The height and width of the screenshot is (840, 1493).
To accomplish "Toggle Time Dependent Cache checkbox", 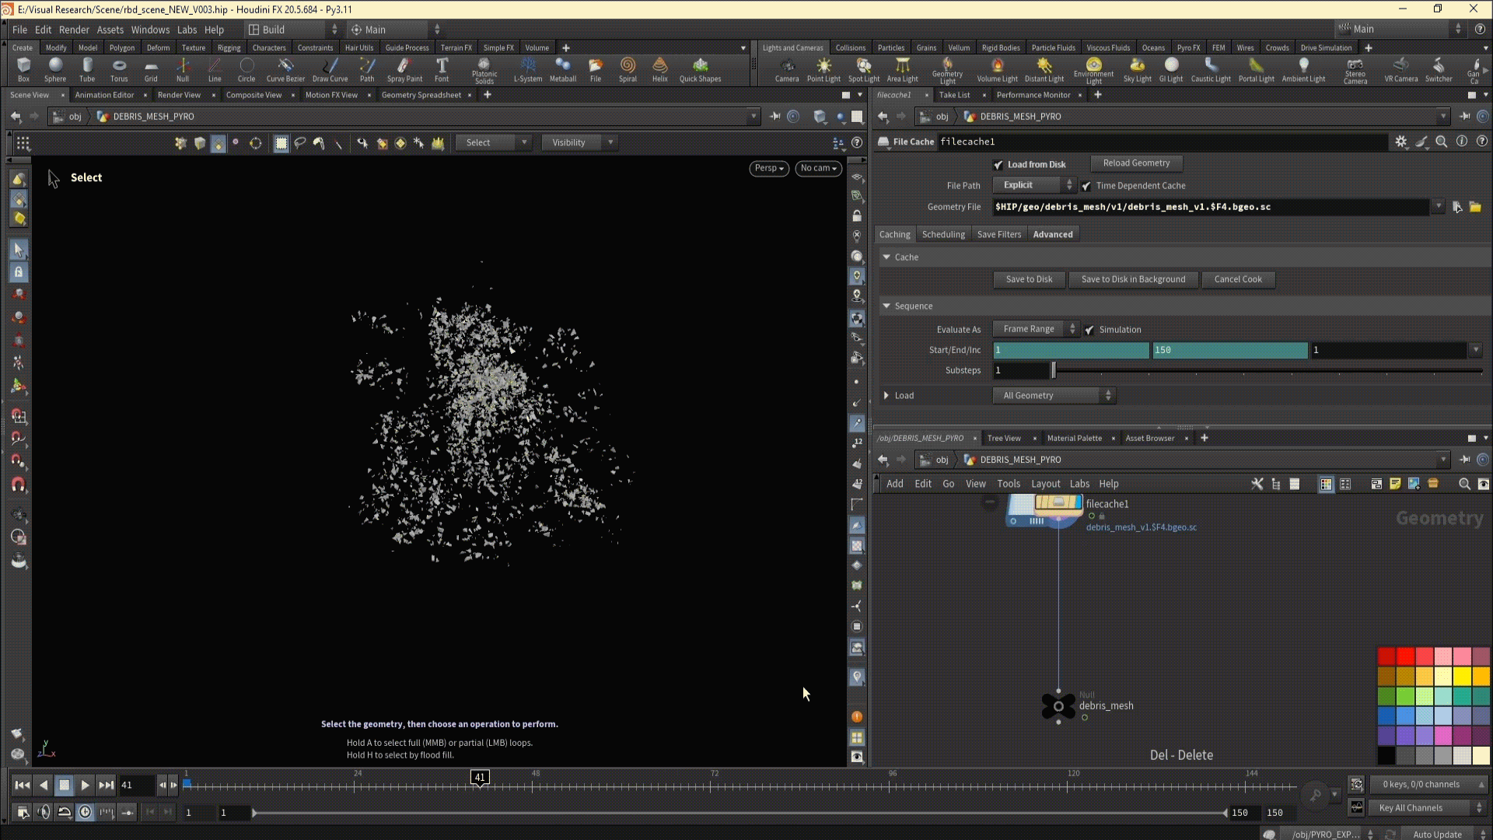I will 1086,186.
